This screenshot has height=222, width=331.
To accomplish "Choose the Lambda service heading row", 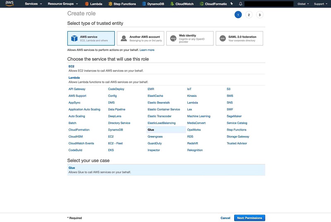I will [x=166, y=80].
